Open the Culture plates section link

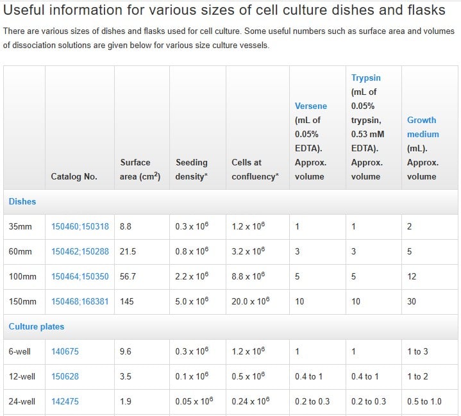point(37,326)
